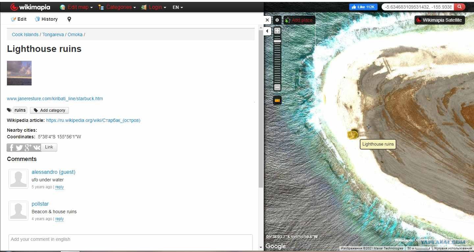
Task: Open pollstar's user profile
Action: click(40, 204)
